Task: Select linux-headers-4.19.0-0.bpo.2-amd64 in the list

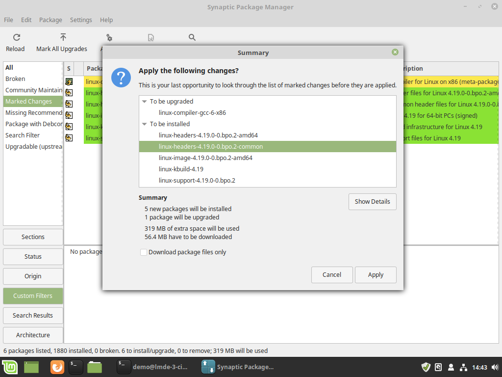Action: (267, 135)
